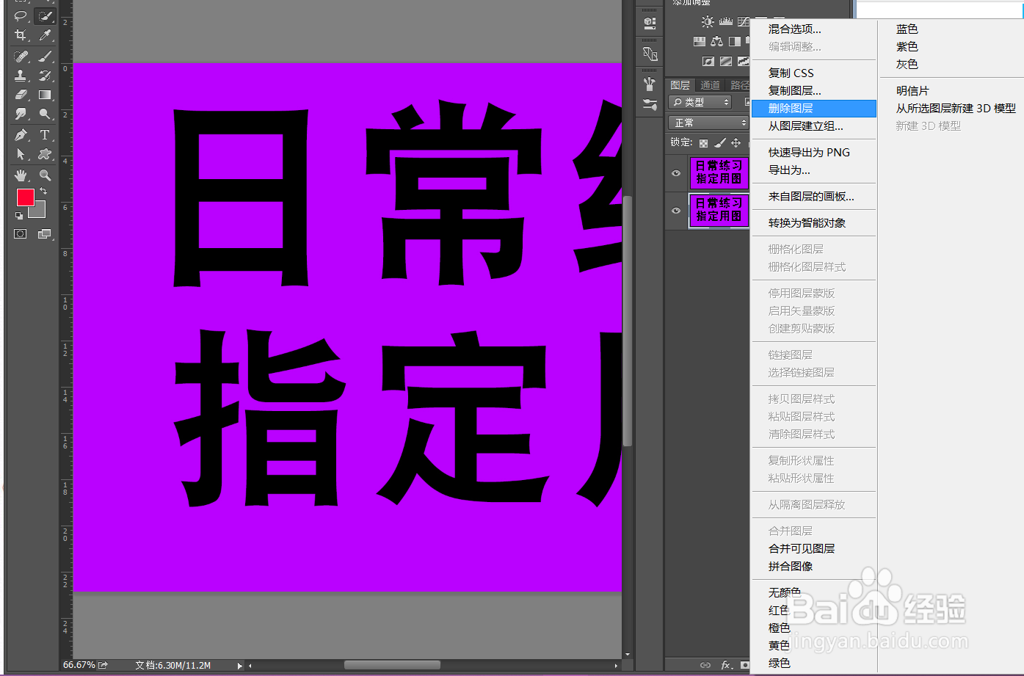Add Brightness/Contrast adjustment sun icon
This screenshot has width=1024, height=676.
tap(707, 22)
